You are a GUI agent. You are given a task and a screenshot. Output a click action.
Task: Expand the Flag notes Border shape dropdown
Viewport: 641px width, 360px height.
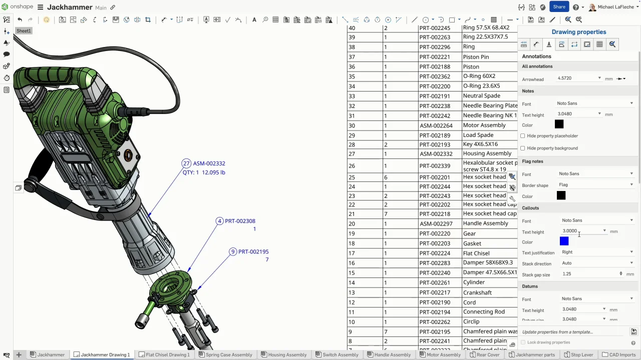click(595, 185)
